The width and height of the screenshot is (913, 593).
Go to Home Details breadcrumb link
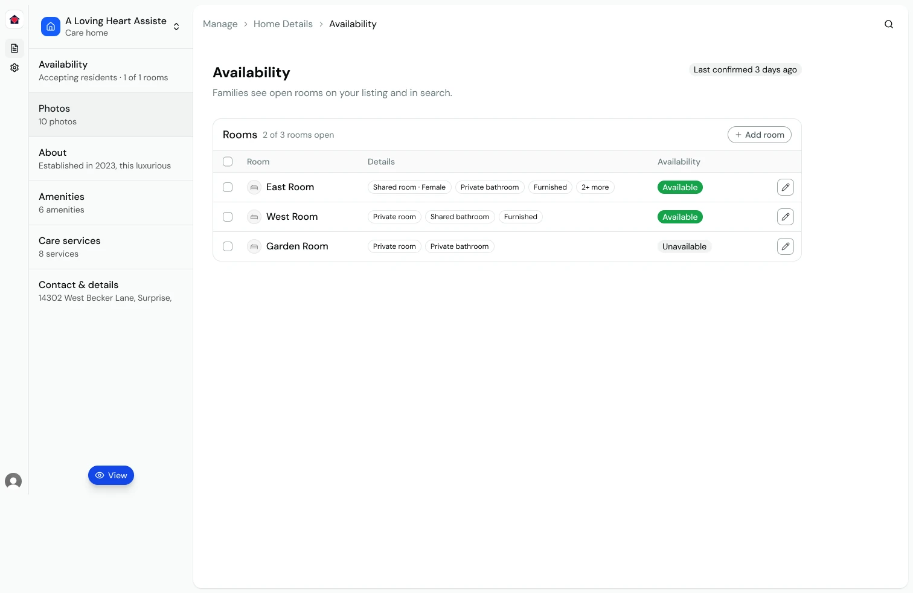[x=283, y=24]
